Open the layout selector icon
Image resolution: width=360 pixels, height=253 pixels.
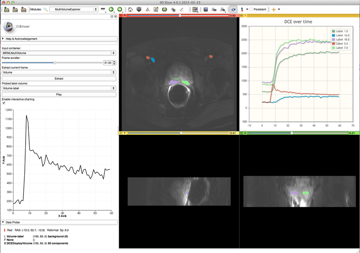pyautogui.click(x=195, y=9)
